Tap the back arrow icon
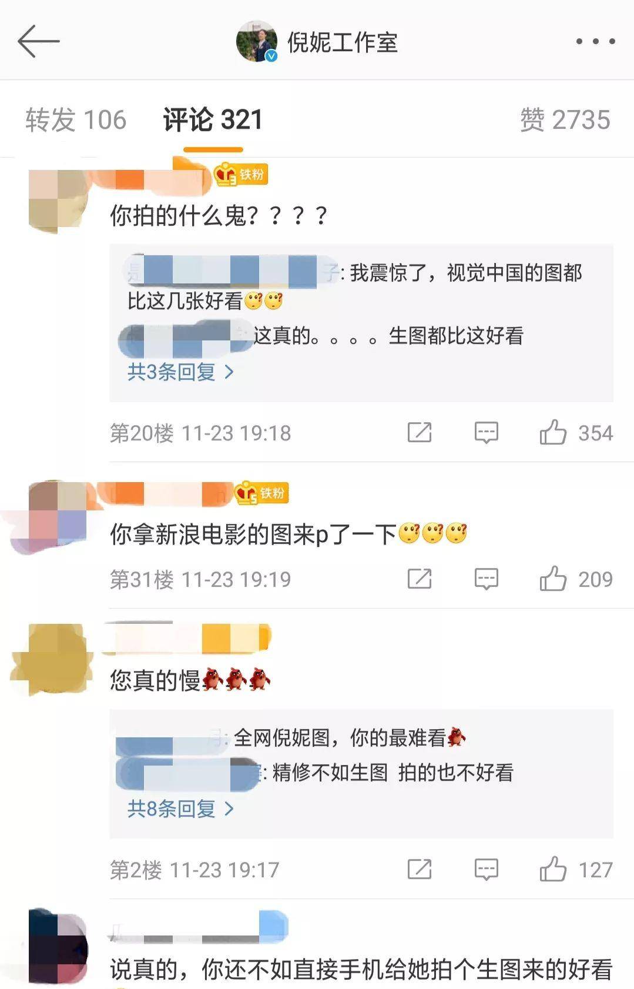 (x=39, y=41)
